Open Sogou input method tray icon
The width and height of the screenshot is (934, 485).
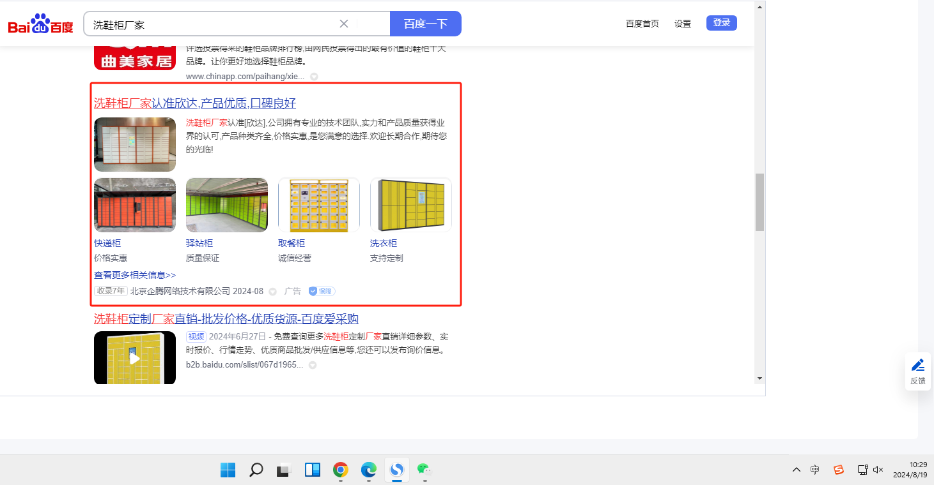click(x=839, y=470)
